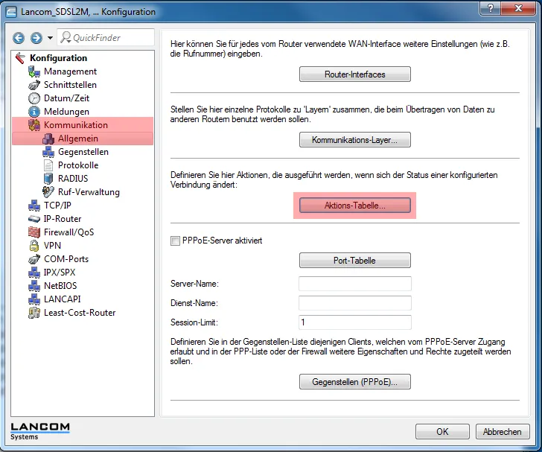Click the TCP/IP network icon
The width and height of the screenshot is (542, 452).
pos(34,206)
